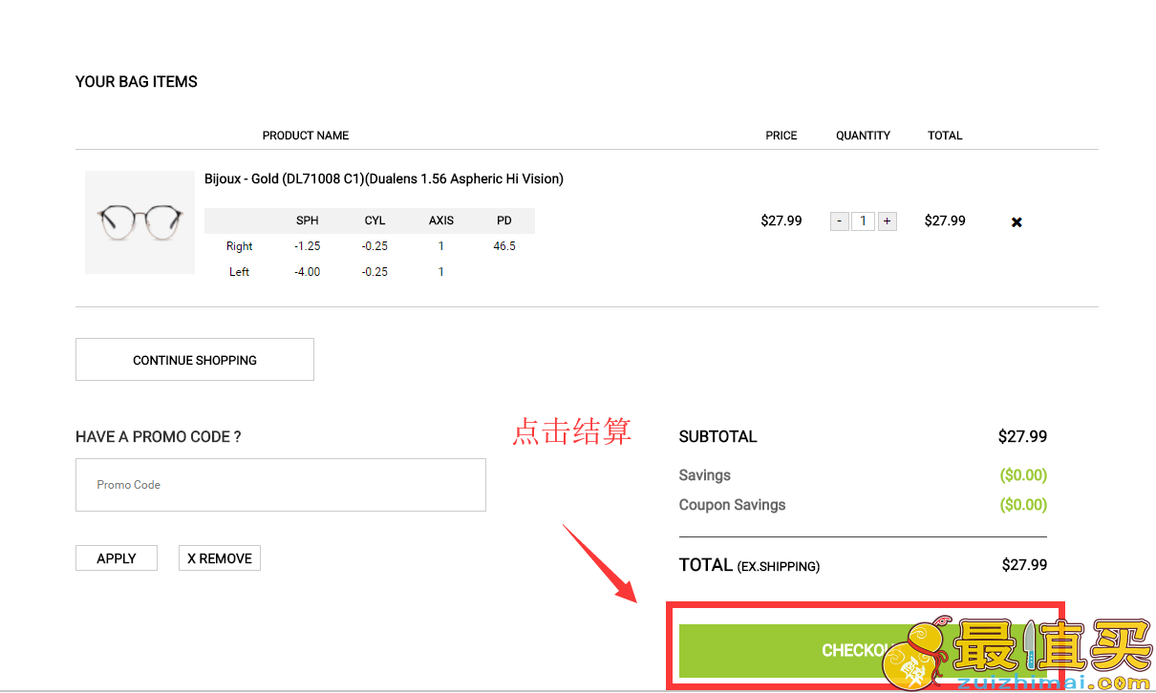Apply the promo code
Viewport: 1156px width, 693px height.
coord(117,558)
